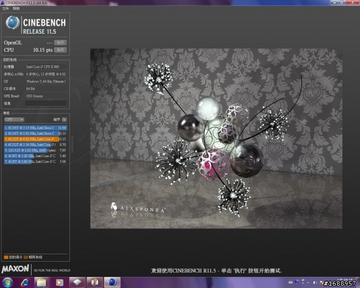Click the GFX Board field
This screenshot has height=288, width=360.
click(x=46, y=96)
